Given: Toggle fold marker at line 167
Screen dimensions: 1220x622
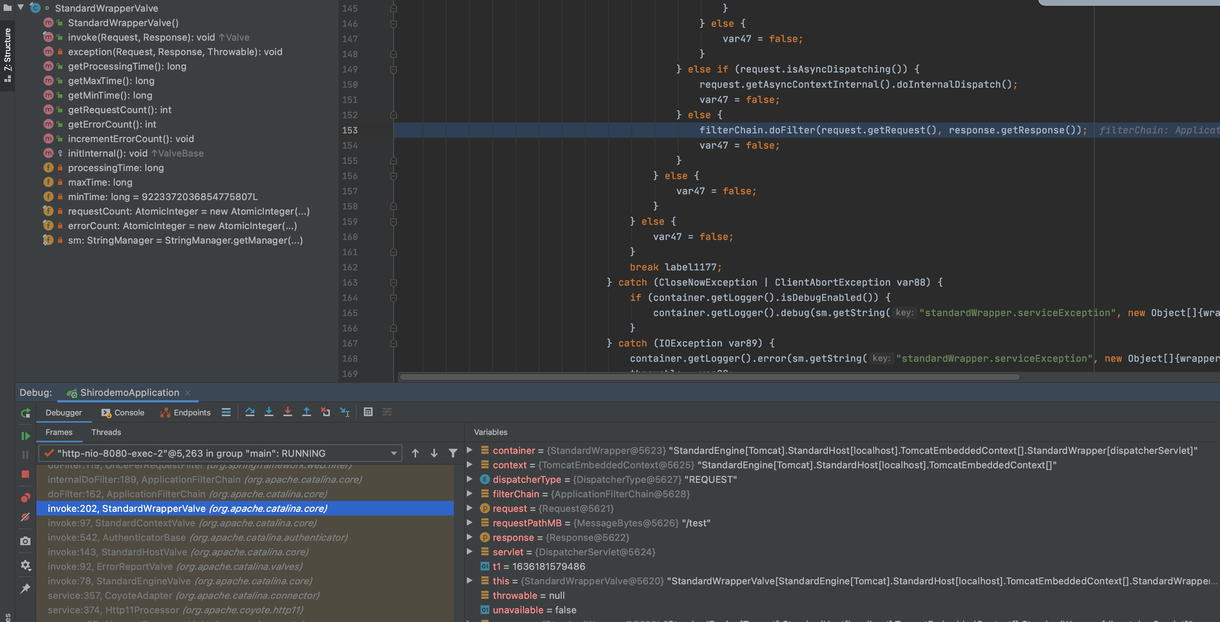Looking at the screenshot, I should [393, 344].
